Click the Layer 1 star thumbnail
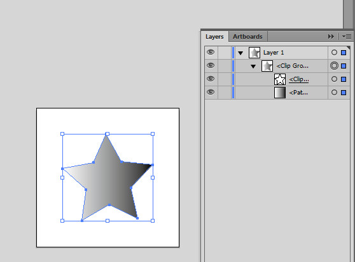The width and height of the screenshot is (355, 262). (254, 53)
